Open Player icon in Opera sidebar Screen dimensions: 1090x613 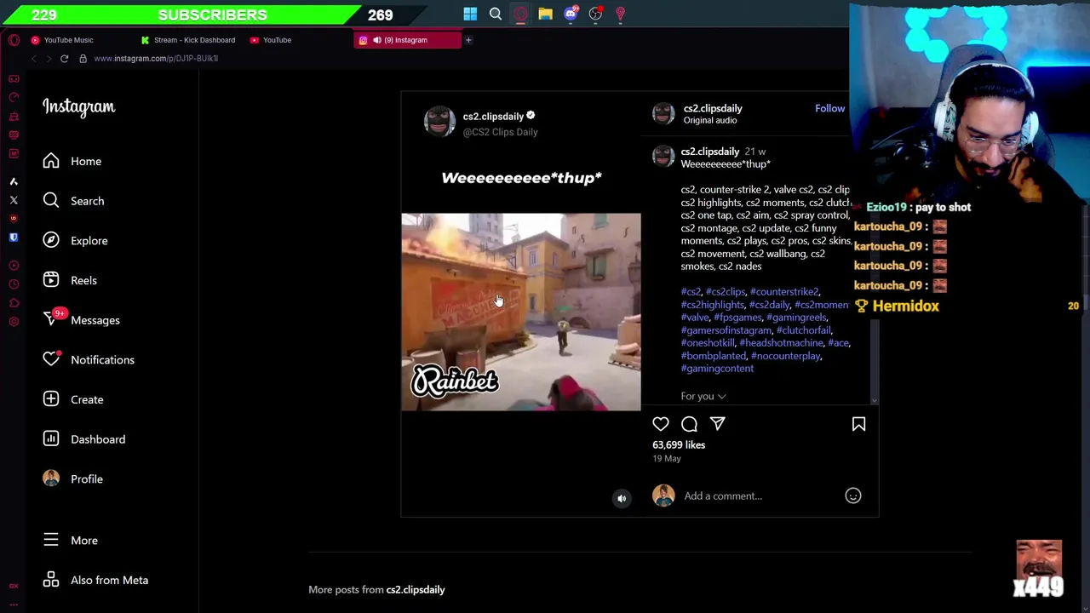coord(14,266)
